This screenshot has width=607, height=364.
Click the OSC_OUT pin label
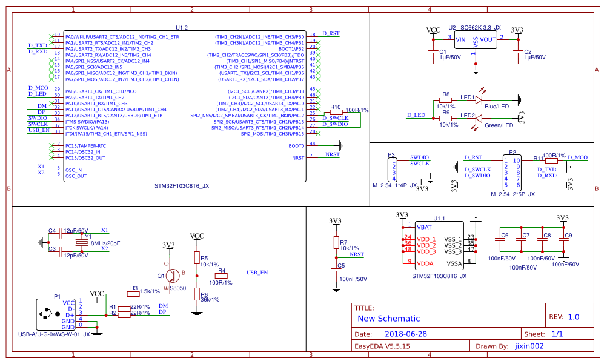click(76, 176)
